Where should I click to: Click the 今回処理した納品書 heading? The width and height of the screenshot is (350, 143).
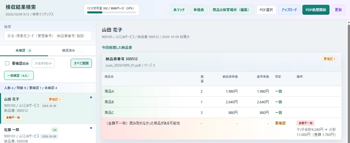tap(117, 48)
